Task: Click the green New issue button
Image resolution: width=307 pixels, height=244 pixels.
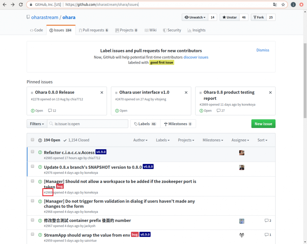Action: (x=263, y=124)
